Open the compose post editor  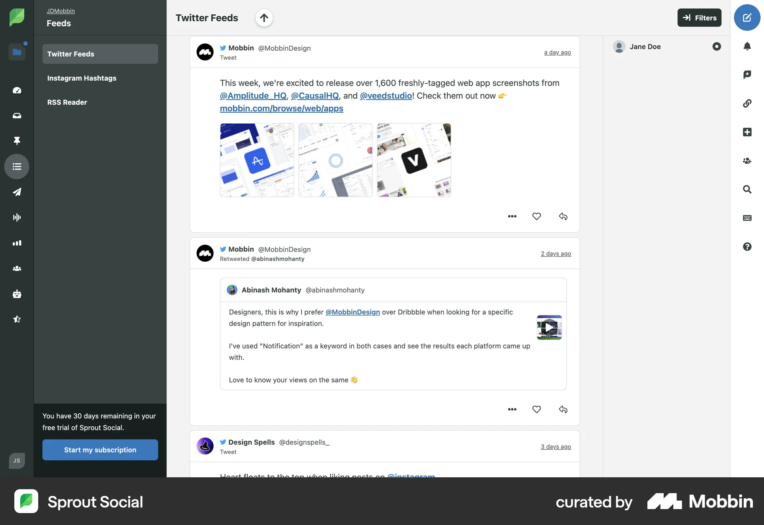click(747, 17)
